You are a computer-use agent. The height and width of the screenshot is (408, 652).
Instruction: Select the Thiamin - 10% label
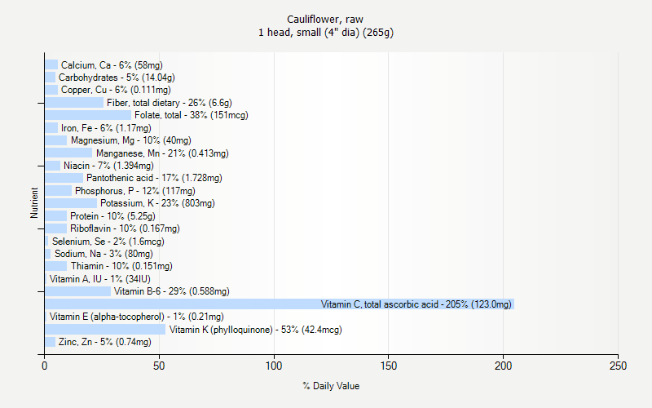click(121, 266)
